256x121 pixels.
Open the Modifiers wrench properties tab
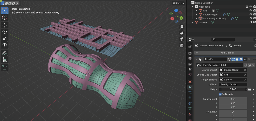(190, 87)
